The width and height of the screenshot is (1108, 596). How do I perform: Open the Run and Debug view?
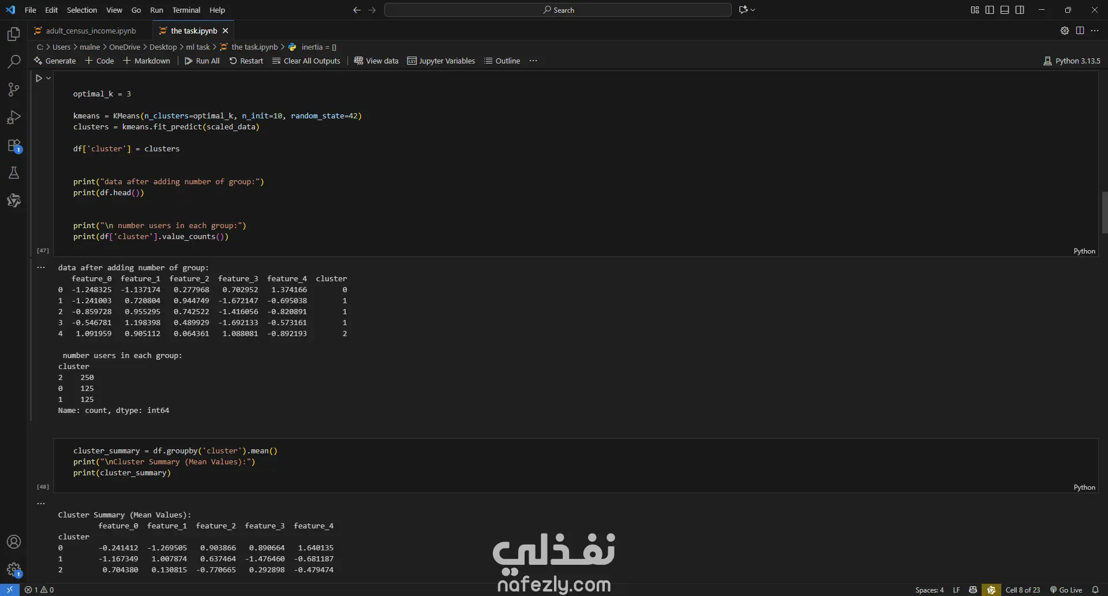click(14, 117)
